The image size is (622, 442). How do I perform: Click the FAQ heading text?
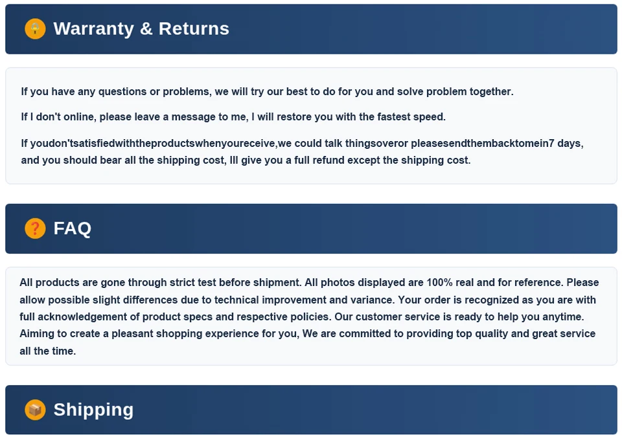coord(72,228)
